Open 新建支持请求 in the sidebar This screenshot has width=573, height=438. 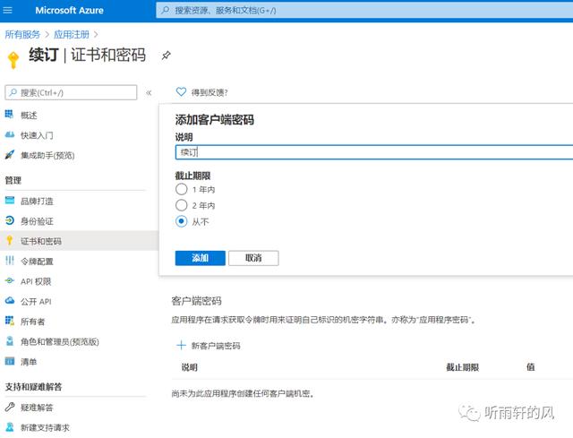45,427
